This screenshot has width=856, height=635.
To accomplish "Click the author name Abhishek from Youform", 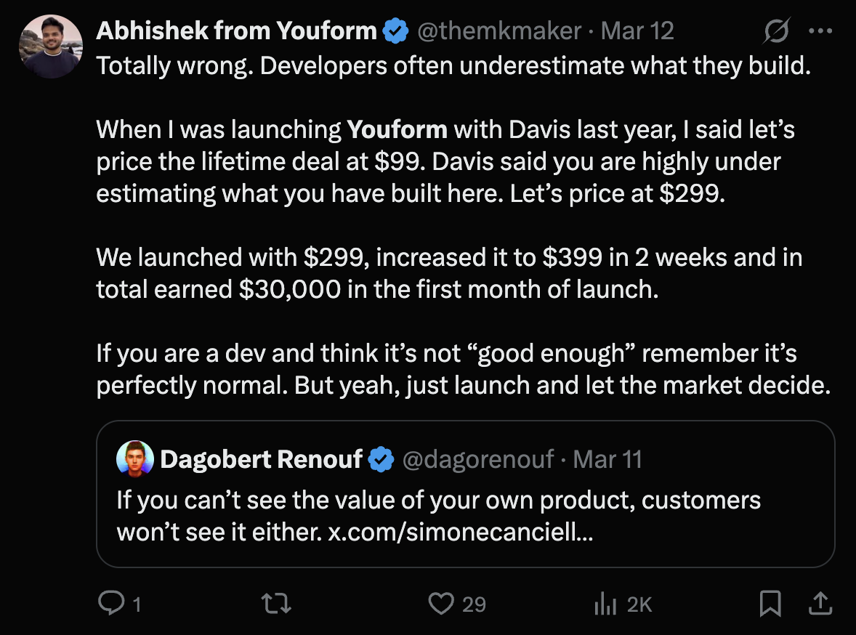I will pyautogui.click(x=237, y=31).
